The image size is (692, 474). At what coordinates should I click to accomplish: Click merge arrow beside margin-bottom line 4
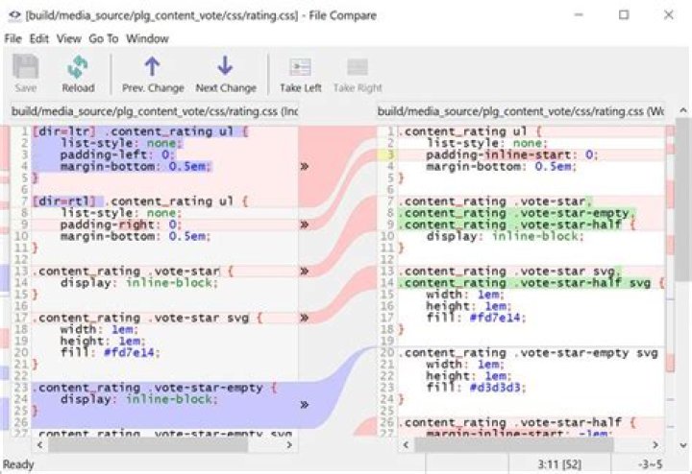tap(304, 166)
